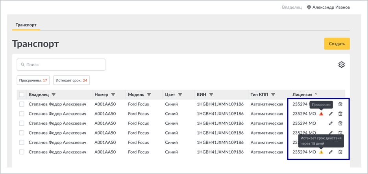Click the Владелец role label

pos(292,7)
